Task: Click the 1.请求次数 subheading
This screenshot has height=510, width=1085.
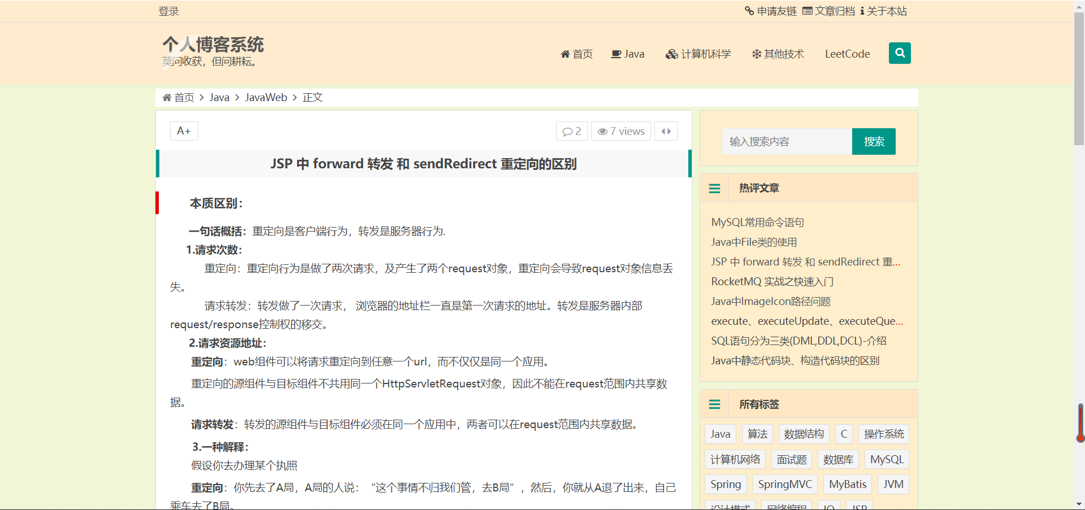Action: (x=214, y=250)
